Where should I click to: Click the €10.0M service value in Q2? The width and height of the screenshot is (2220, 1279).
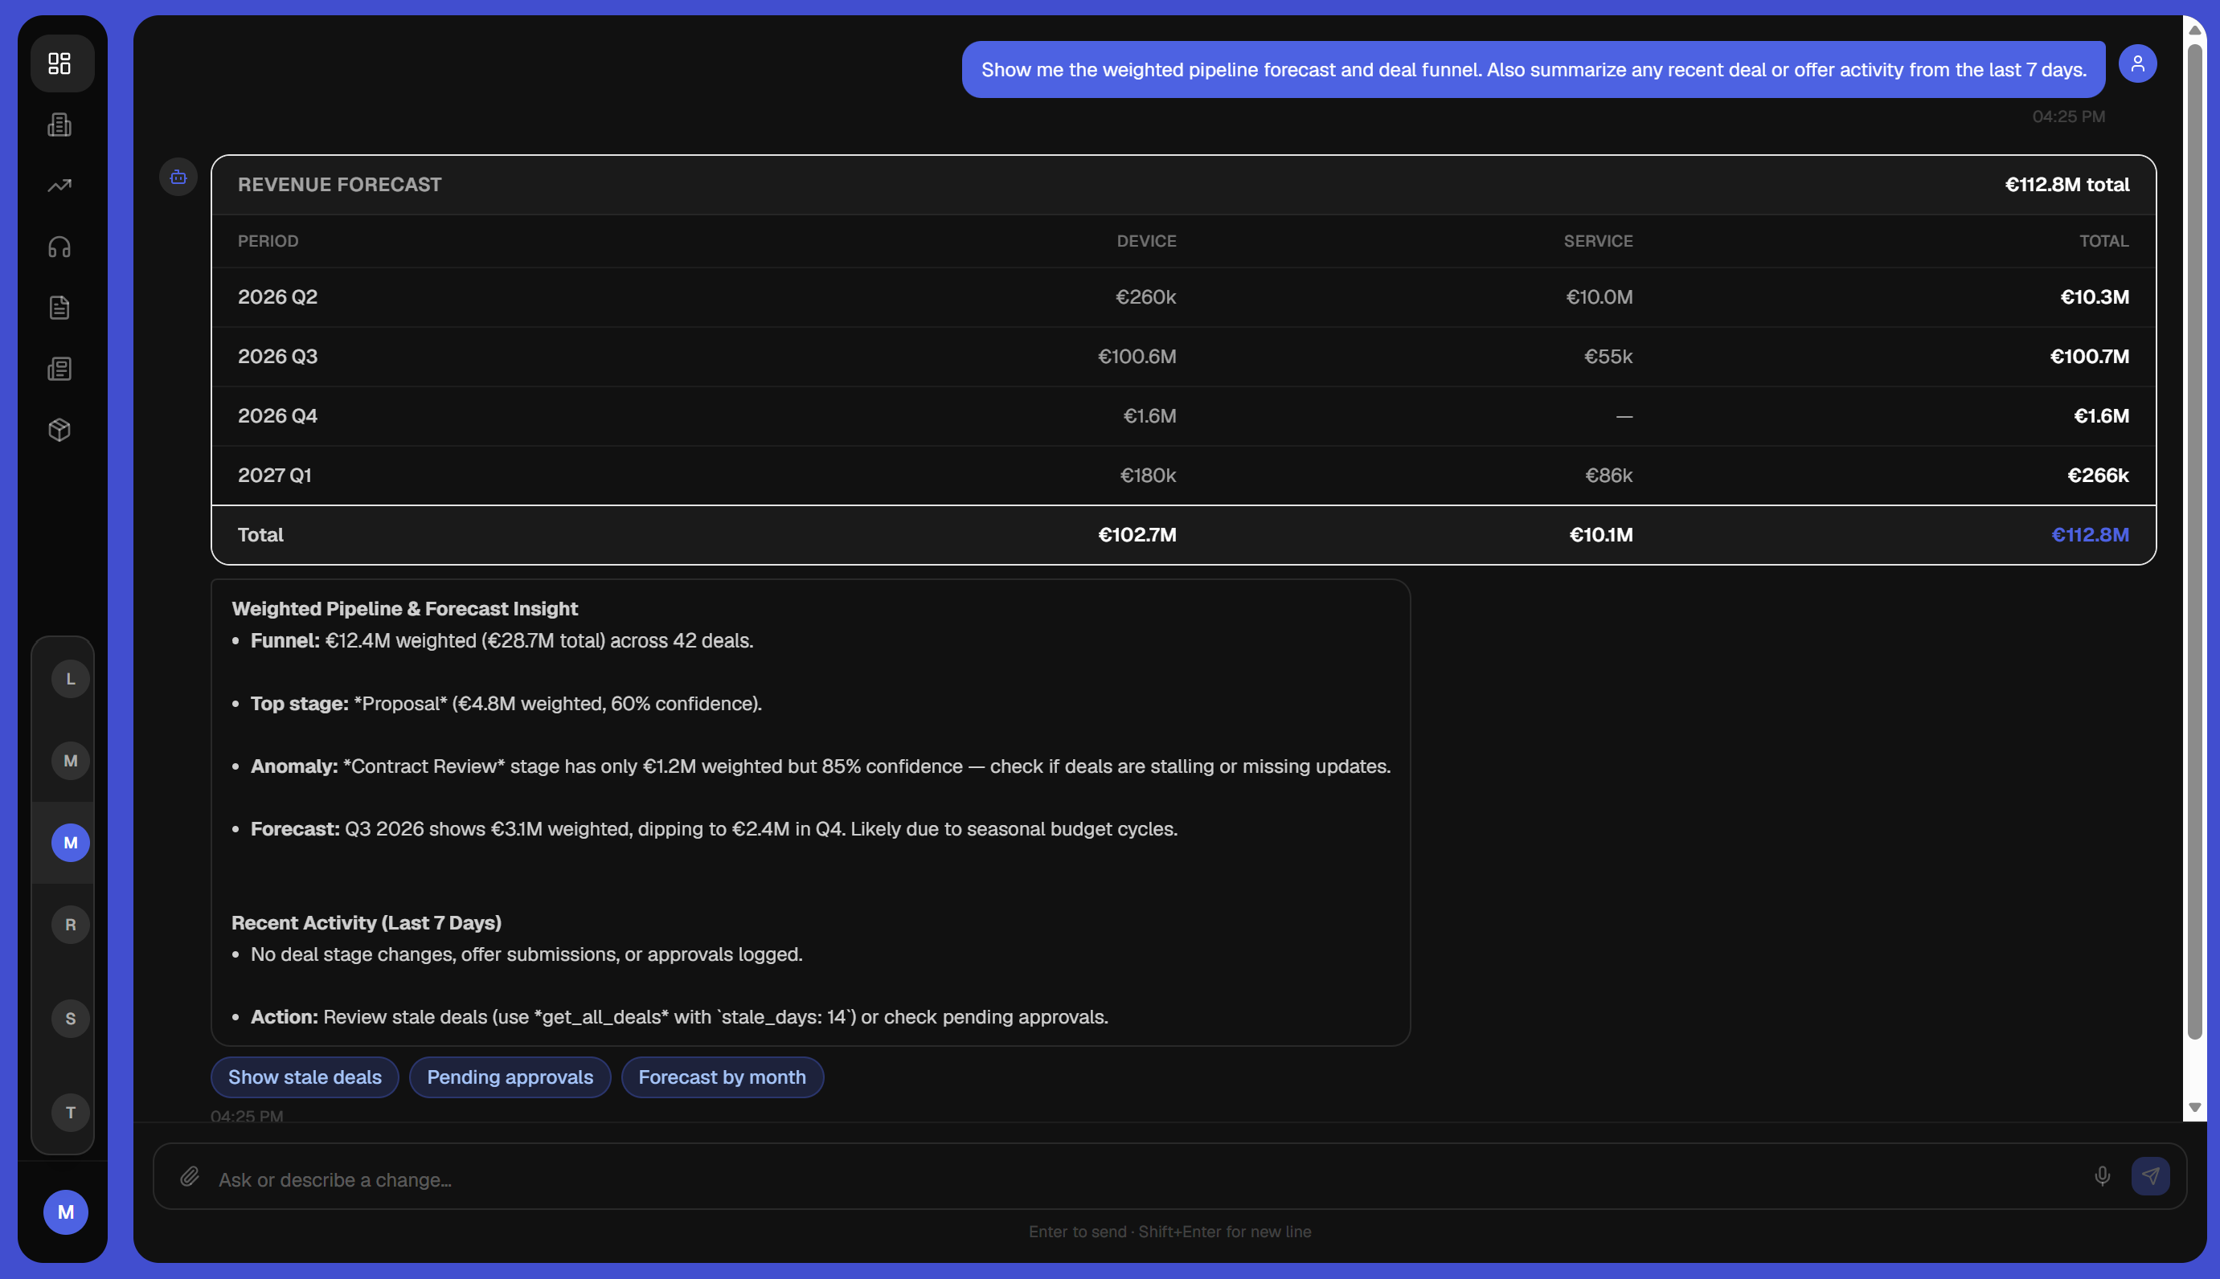click(1599, 297)
